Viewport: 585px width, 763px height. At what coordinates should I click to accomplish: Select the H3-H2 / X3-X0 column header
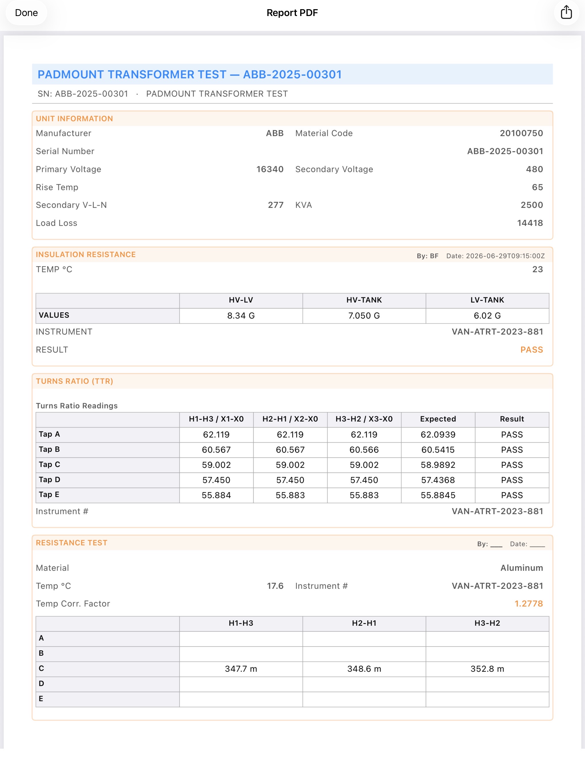coord(364,419)
